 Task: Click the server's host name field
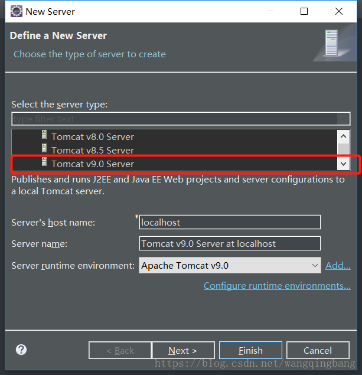(230, 222)
